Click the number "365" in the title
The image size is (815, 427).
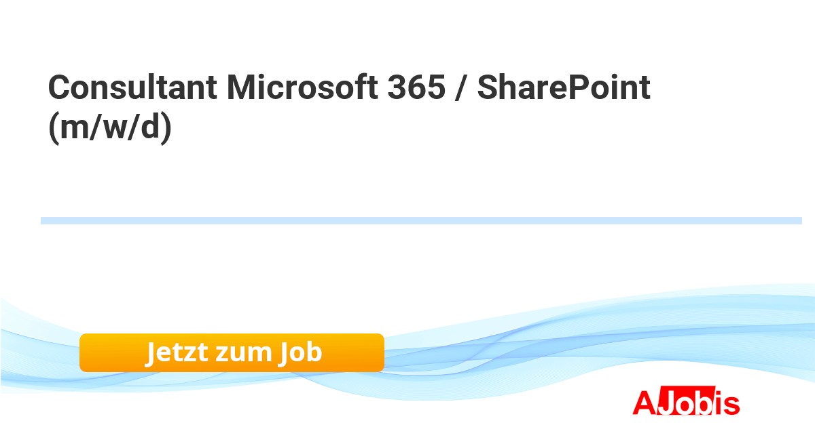pyautogui.click(x=417, y=88)
